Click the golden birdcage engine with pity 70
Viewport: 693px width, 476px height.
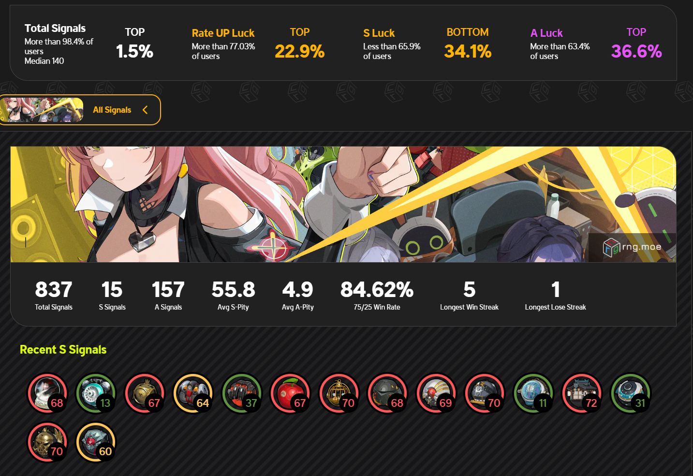(339, 393)
